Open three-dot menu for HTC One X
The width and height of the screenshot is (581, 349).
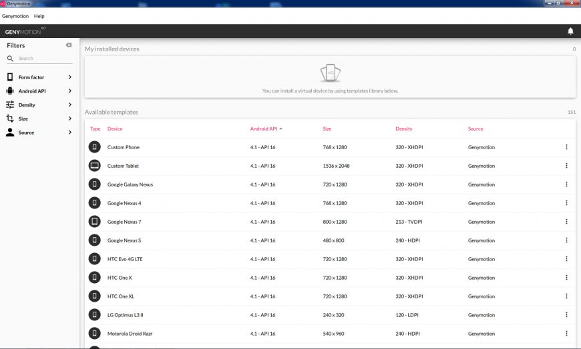pos(566,278)
